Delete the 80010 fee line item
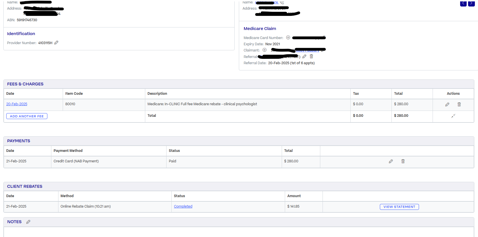The image size is (478, 237). 459,104
